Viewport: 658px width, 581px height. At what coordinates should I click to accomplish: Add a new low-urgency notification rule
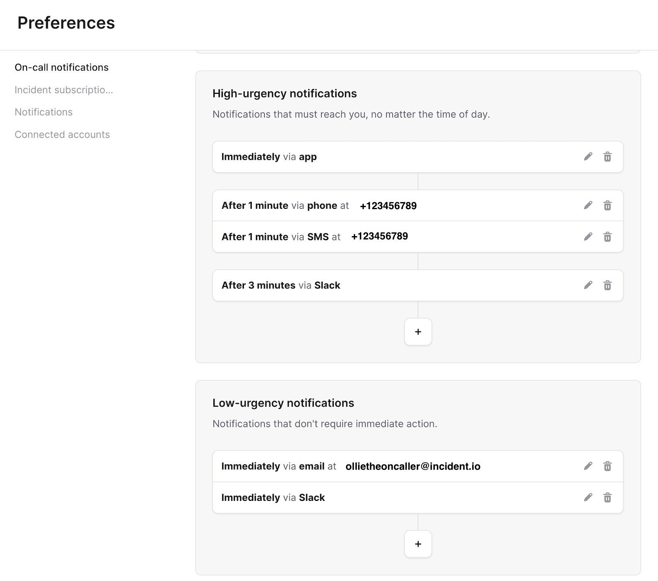click(x=418, y=544)
